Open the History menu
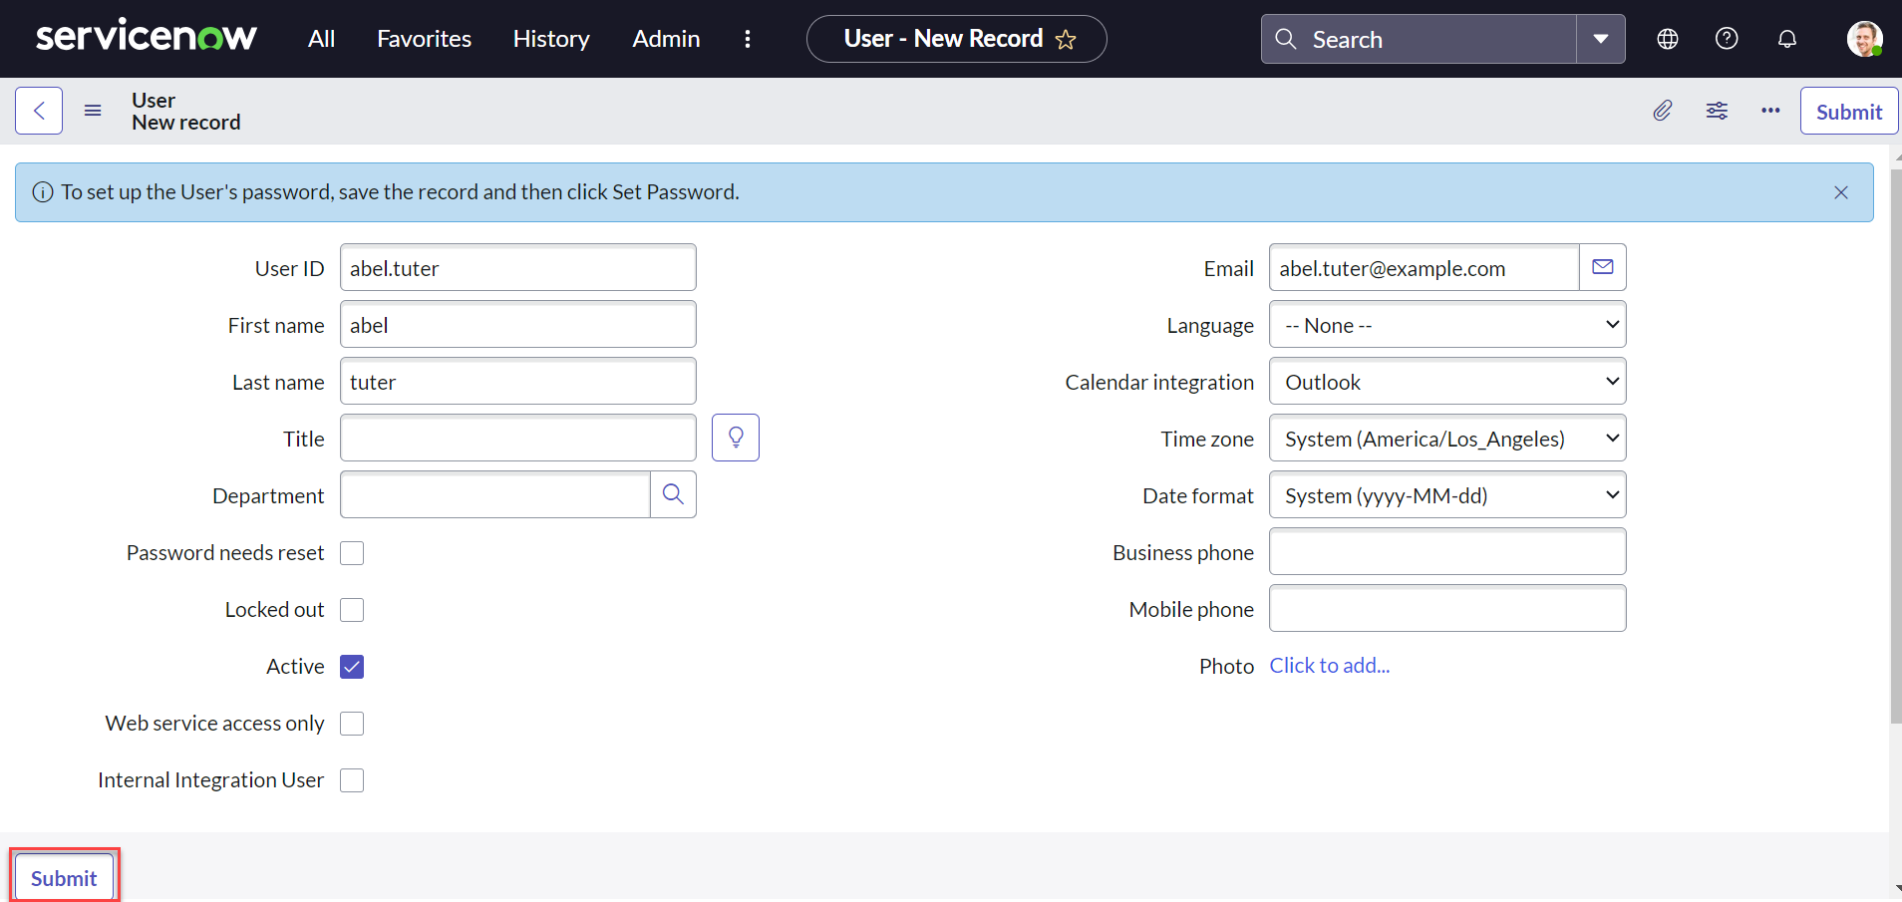 click(x=550, y=39)
